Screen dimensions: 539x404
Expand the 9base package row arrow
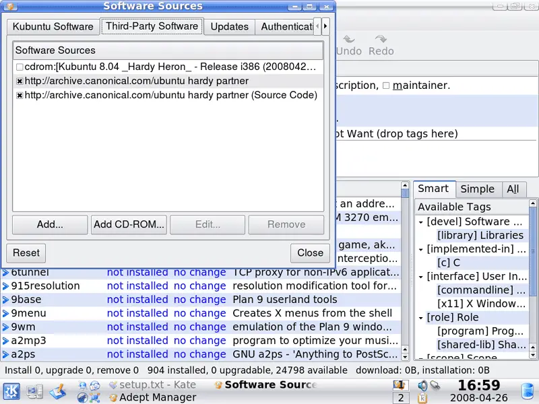(x=5, y=300)
